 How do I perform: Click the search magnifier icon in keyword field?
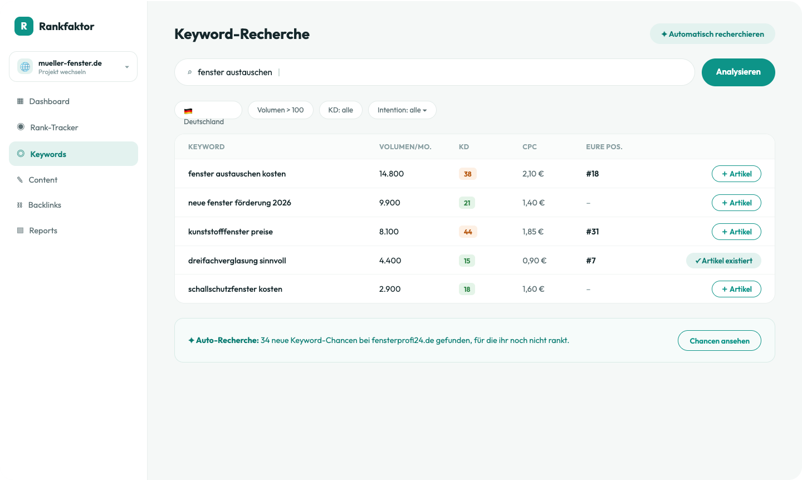click(189, 72)
